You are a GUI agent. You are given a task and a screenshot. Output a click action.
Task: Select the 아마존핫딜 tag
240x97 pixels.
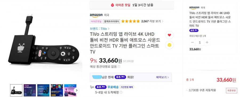(x=96, y=22)
